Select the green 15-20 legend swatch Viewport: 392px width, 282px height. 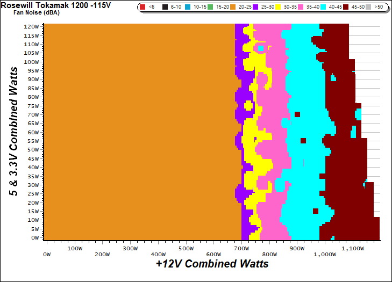tap(211, 7)
